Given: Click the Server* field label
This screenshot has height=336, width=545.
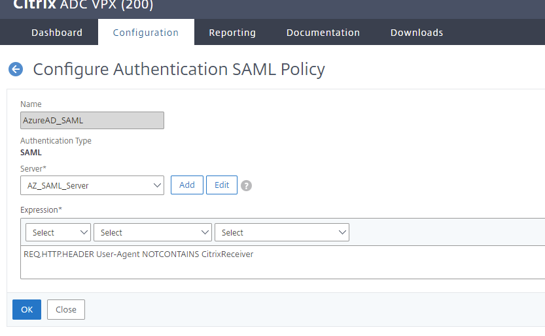Looking at the screenshot, I should click(33, 168).
